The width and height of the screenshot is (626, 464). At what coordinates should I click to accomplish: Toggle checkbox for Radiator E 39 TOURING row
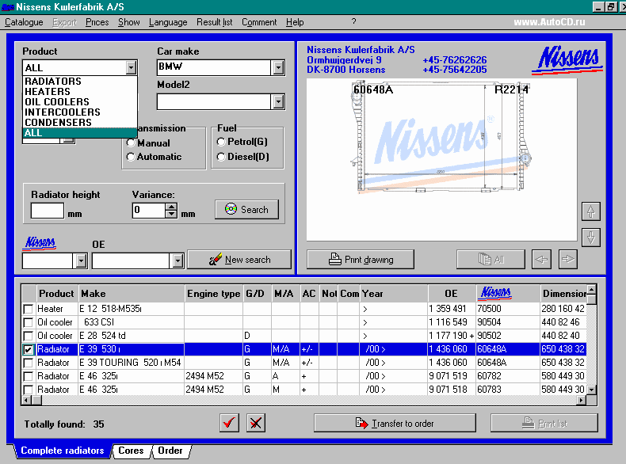pyautogui.click(x=28, y=363)
